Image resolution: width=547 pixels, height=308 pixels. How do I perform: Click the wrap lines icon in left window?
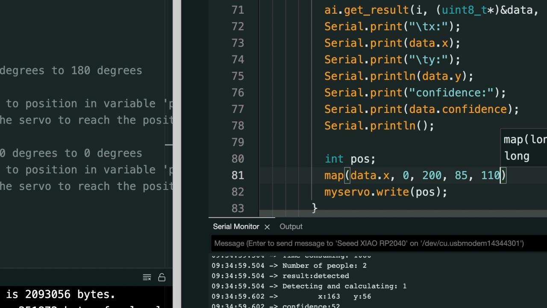pos(147,277)
